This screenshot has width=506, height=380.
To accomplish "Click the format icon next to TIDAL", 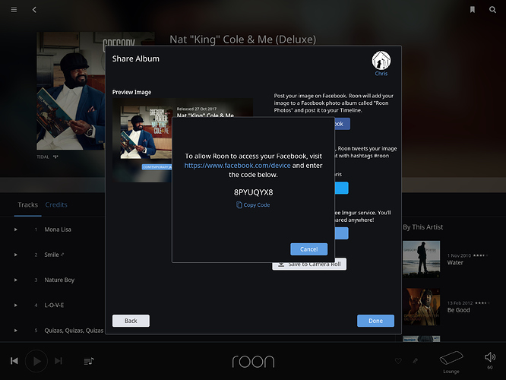I will click(x=55, y=157).
